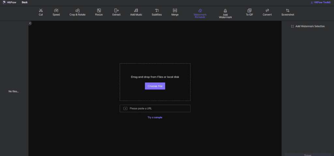Open the Speed tool
334x156 pixels.
pyautogui.click(x=56, y=12)
